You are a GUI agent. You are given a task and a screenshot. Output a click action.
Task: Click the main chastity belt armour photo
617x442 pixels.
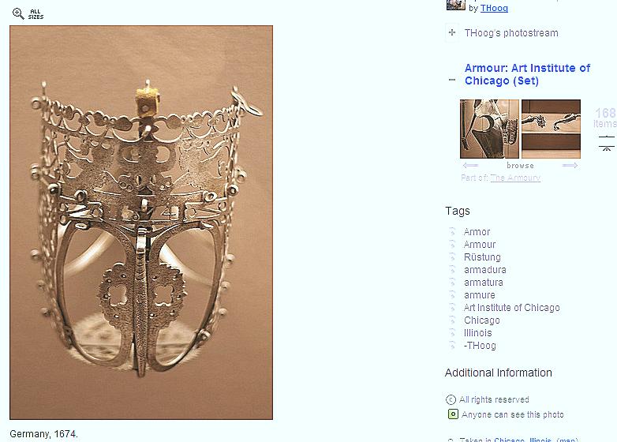pyautogui.click(x=141, y=223)
